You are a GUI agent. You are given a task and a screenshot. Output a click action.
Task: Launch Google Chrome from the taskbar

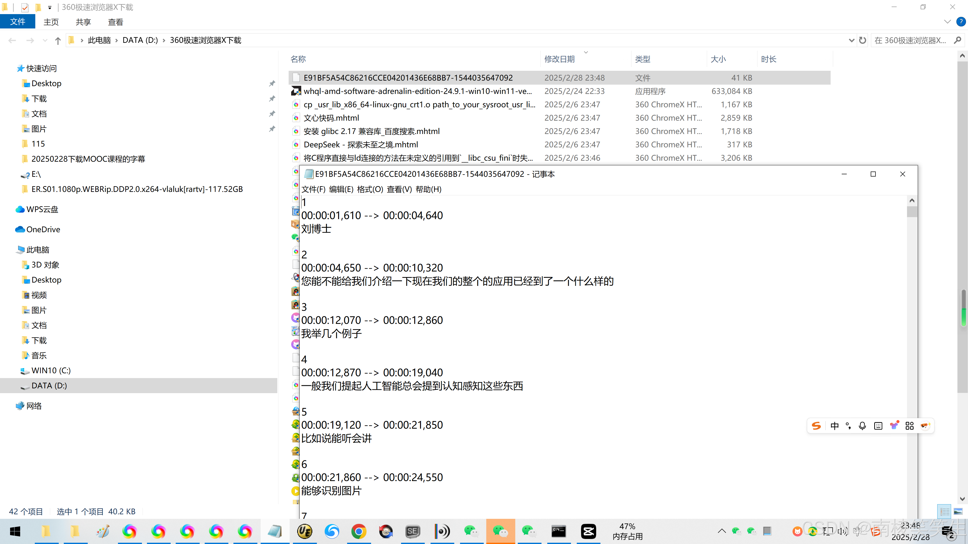click(359, 531)
